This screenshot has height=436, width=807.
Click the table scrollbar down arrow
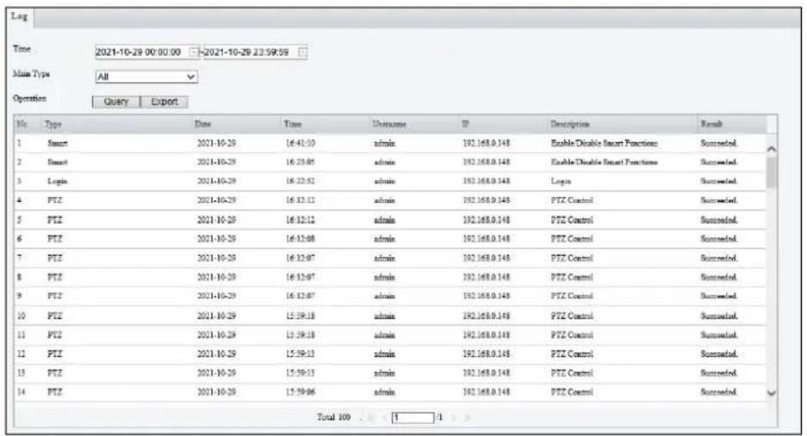(771, 393)
